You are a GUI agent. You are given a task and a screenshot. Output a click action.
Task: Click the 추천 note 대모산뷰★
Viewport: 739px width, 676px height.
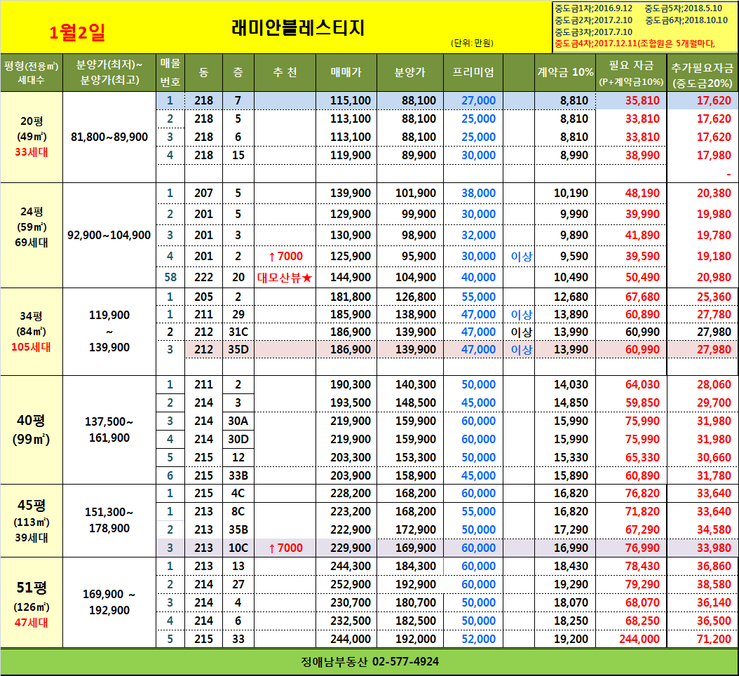[285, 277]
